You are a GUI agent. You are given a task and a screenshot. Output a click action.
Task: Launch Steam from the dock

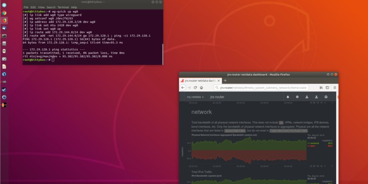(x=4, y=90)
